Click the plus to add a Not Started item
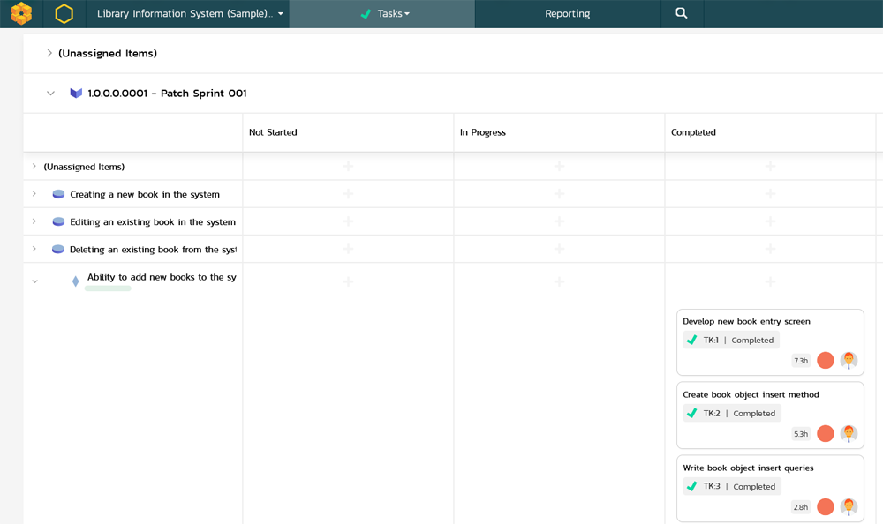This screenshot has height=524, width=883. click(347, 166)
